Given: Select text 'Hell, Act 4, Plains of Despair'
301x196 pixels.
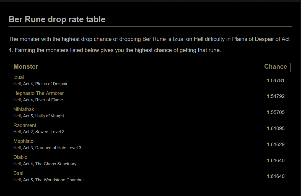Looking at the screenshot, I should [40, 84].
